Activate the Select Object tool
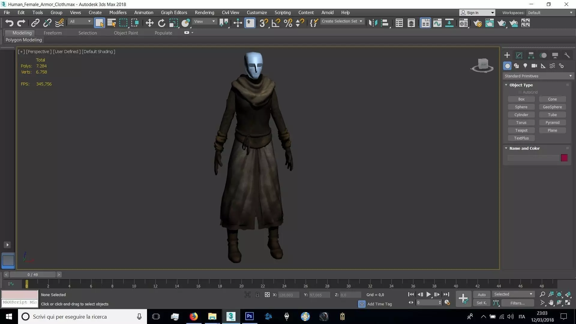 (x=99, y=23)
